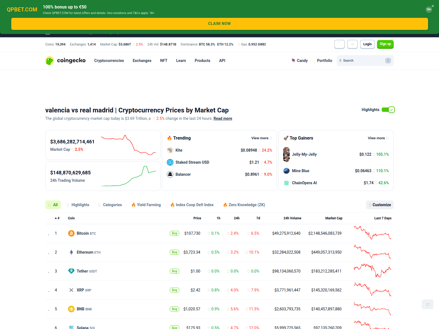Click Buy button for XRP
The image size is (439, 329).
(x=175, y=290)
